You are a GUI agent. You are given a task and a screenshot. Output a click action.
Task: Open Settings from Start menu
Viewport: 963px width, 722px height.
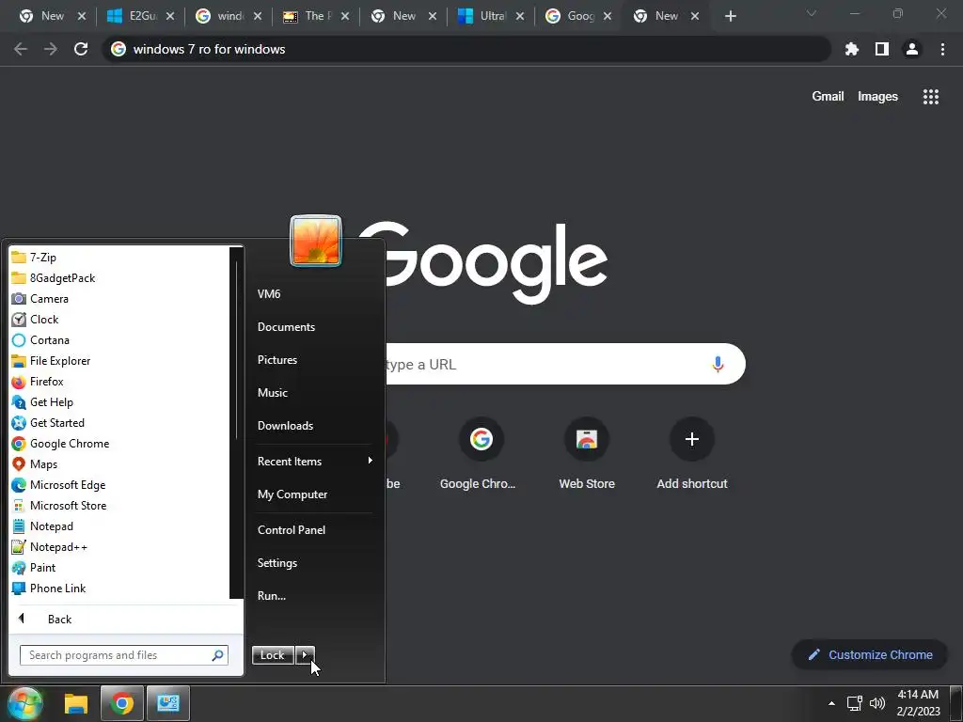click(x=277, y=563)
